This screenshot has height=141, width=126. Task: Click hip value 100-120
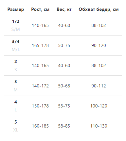(99, 106)
